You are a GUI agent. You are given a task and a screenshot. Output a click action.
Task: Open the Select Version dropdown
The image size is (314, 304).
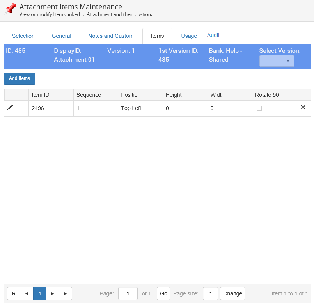(277, 61)
